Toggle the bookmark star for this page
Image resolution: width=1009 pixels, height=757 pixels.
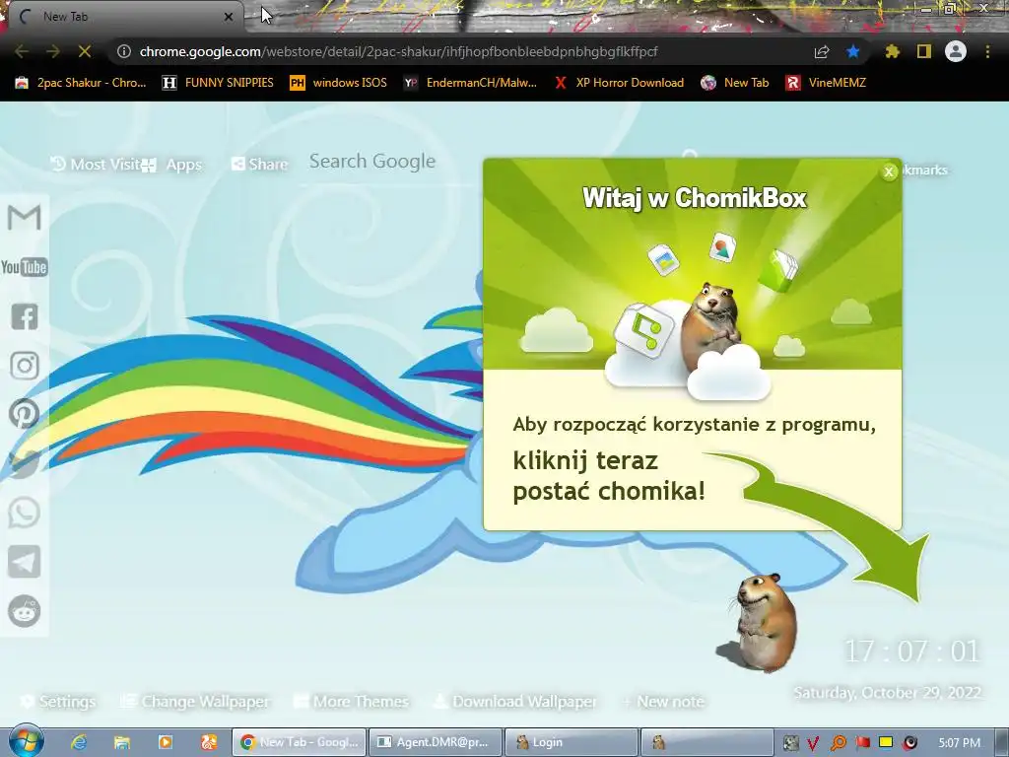[853, 51]
